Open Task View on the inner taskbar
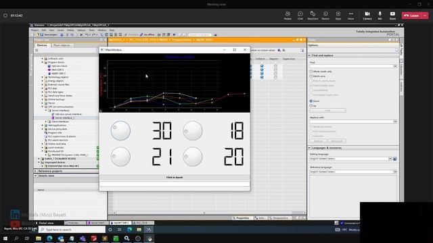Viewport: 433px width, 243px height. point(119,230)
